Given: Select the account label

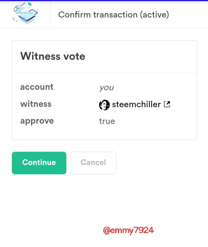Looking at the screenshot, I should pyautogui.click(x=37, y=87).
